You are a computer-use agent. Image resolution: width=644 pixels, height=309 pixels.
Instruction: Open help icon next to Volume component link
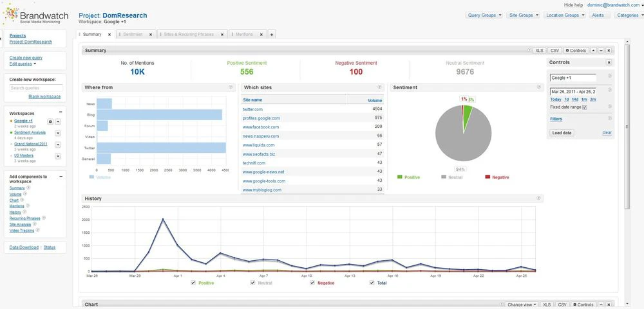coord(25,194)
